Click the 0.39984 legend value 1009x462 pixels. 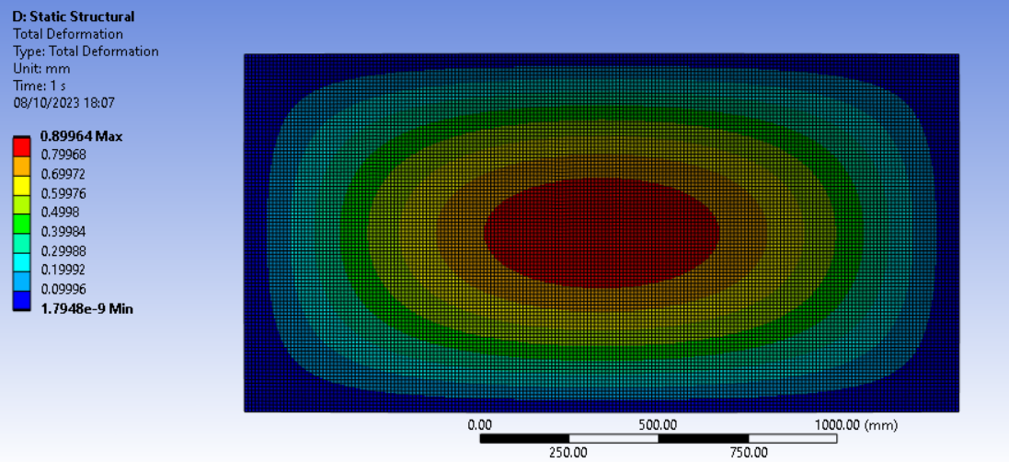coord(63,231)
